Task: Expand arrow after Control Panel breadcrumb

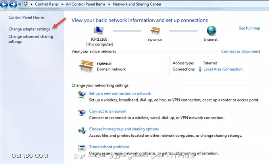Action: tap(62, 4)
